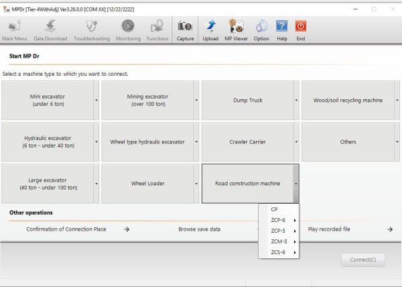Viewport: 402px width, 287px height.
Task: Open the Option gear icon
Action: (x=261, y=30)
